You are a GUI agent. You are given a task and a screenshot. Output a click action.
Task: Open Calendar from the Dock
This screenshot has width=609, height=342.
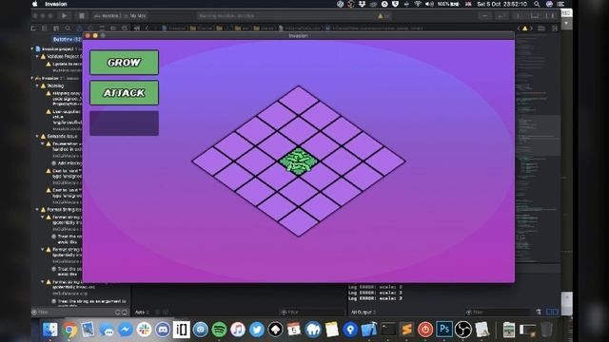pyautogui.click(x=294, y=330)
